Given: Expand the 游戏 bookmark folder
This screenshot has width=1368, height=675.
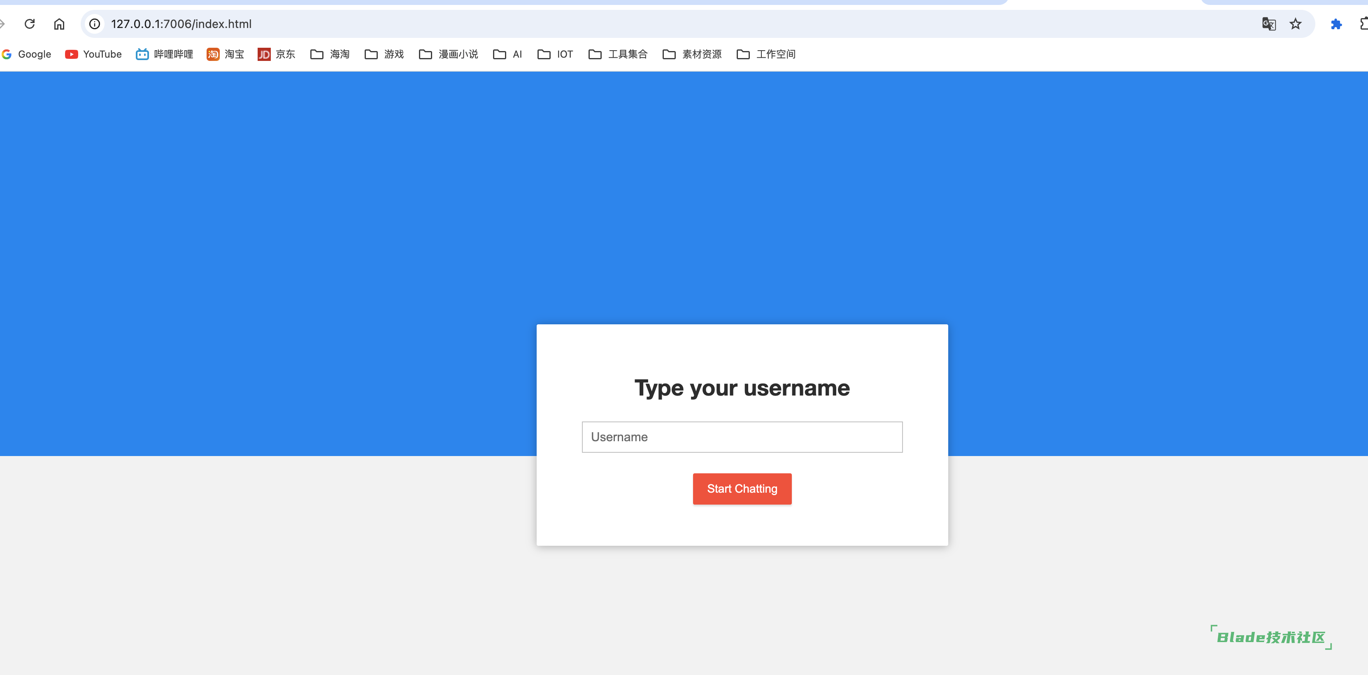Looking at the screenshot, I should 384,54.
